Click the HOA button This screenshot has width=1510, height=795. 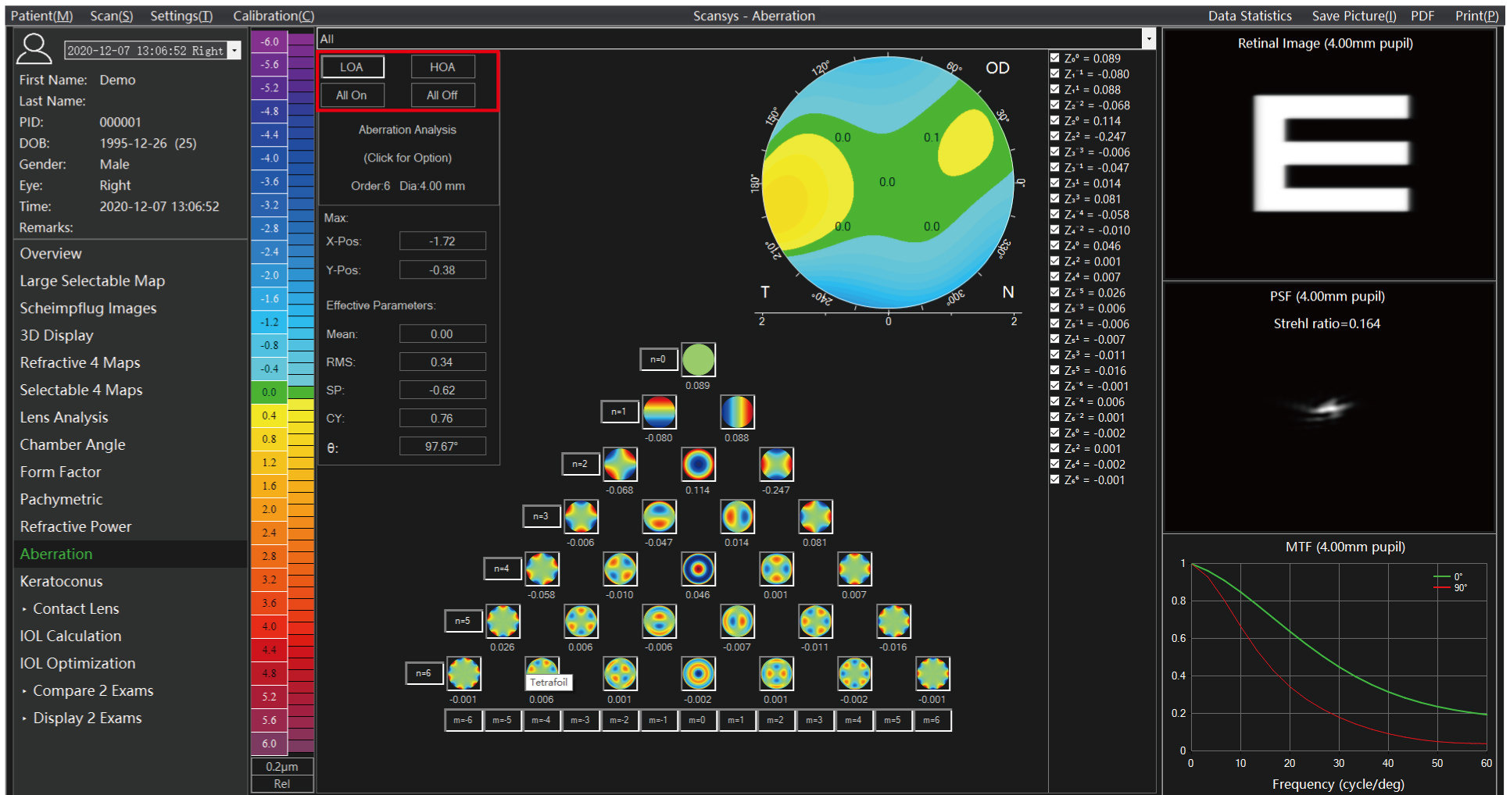click(x=442, y=67)
